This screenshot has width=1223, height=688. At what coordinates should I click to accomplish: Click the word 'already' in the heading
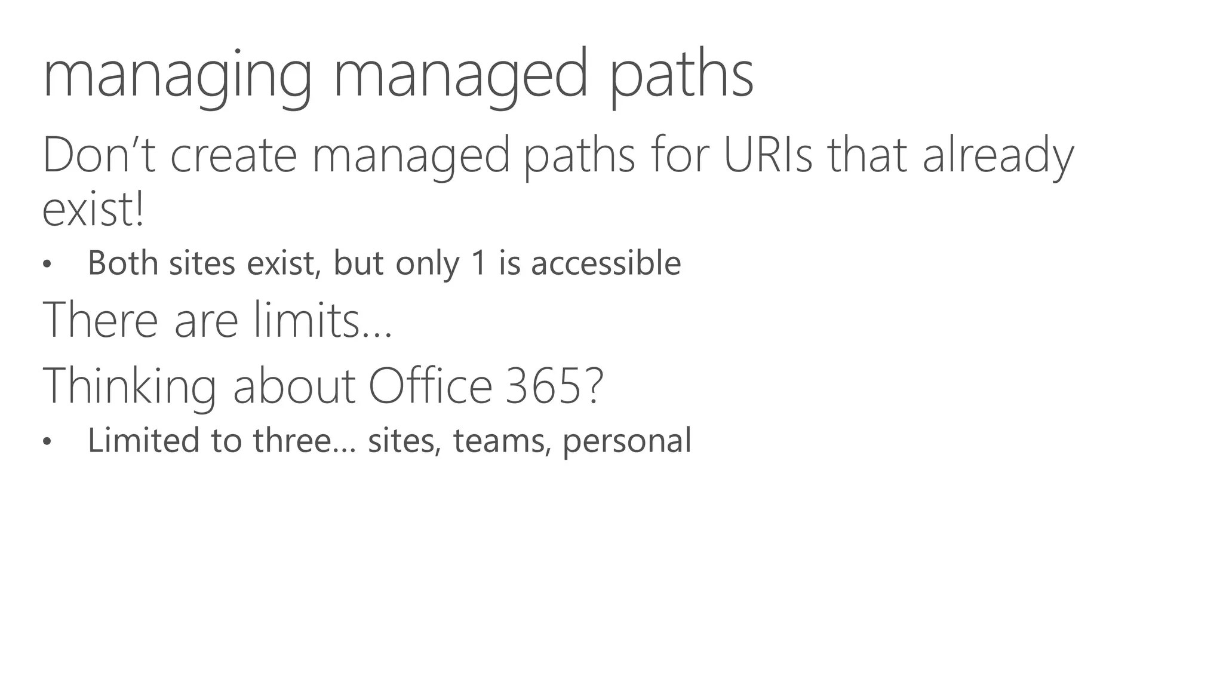[x=997, y=155]
